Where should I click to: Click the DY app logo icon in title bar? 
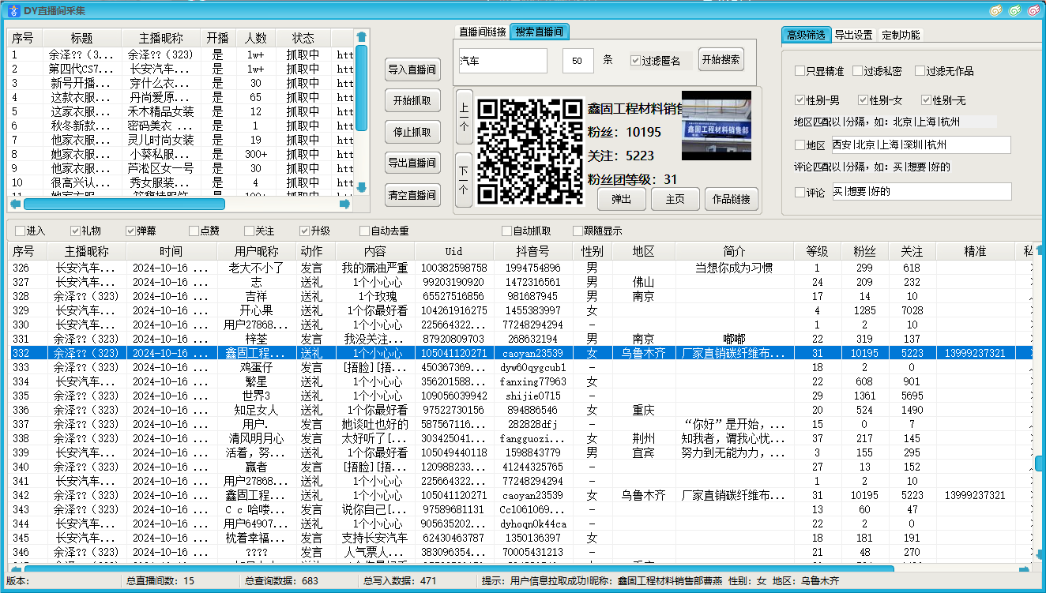pyautogui.click(x=13, y=10)
